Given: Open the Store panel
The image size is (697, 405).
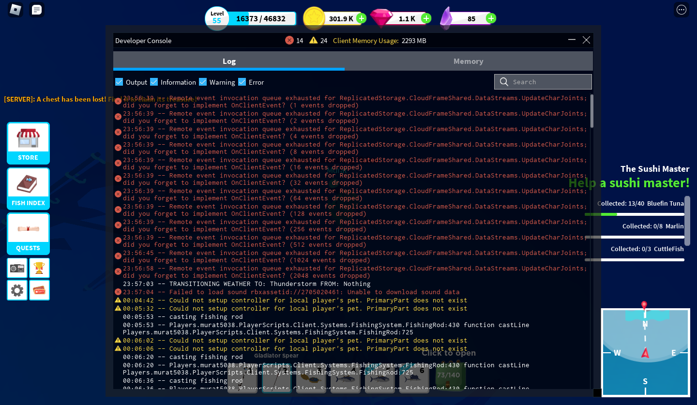Looking at the screenshot, I should point(28,143).
